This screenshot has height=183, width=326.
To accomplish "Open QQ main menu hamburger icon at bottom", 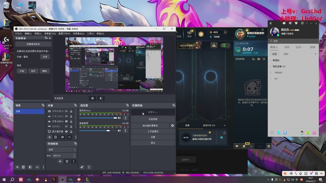I will (272, 133).
